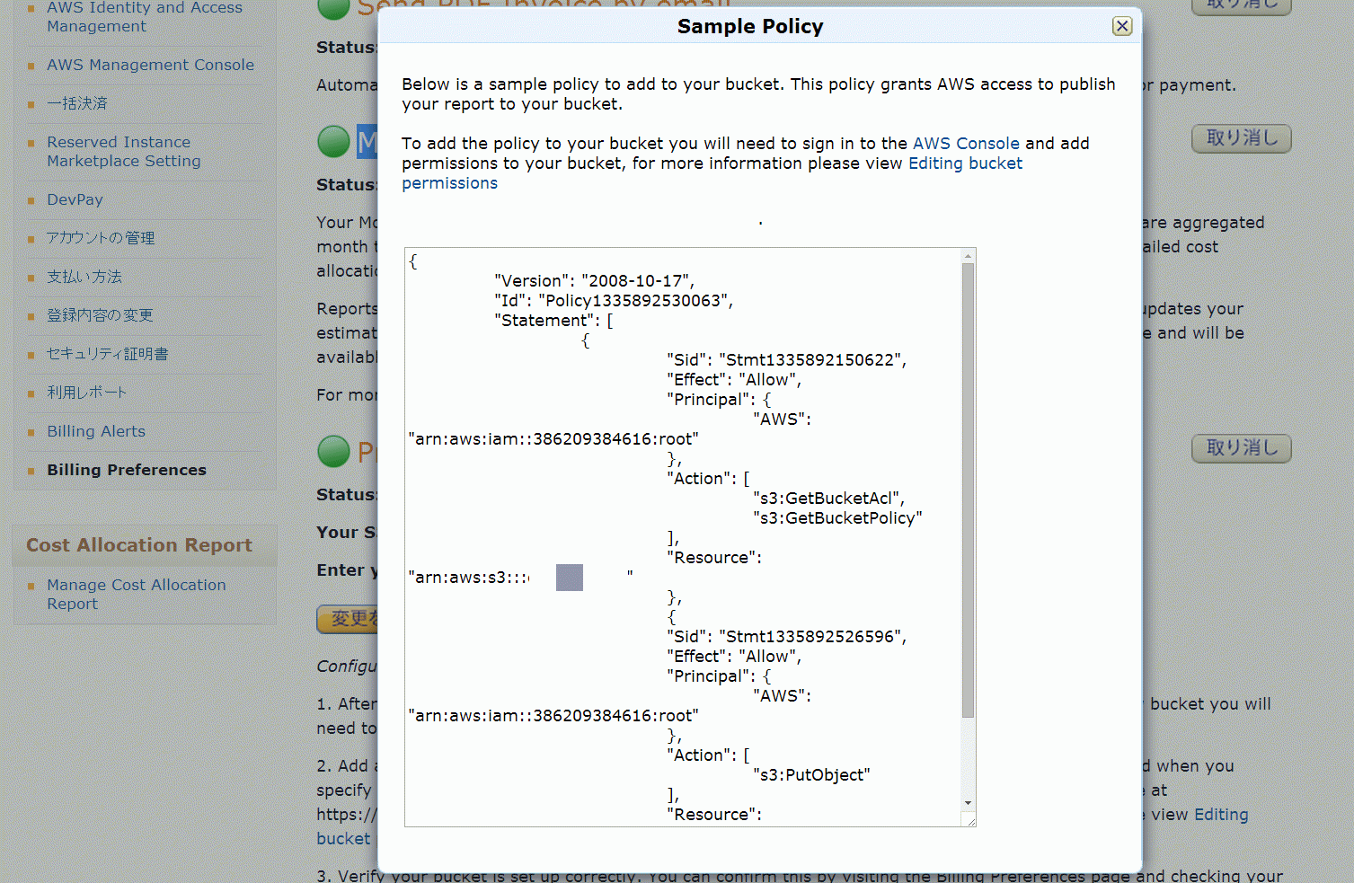Open the Editing bucket permissions link in dialog
This screenshot has width=1354, height=883.
(712, 173)
